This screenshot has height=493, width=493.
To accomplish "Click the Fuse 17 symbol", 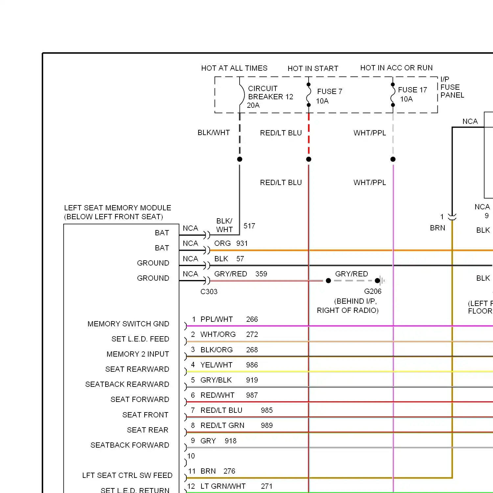I will pyautogui.click(x=393, y=95).
